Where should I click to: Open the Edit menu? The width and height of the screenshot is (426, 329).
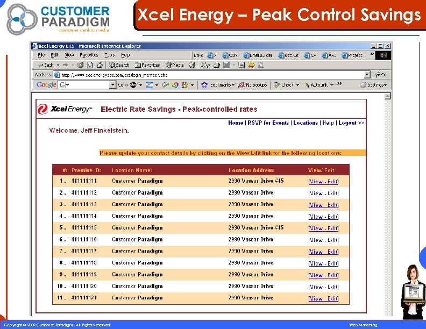click(x=55, y=55)
